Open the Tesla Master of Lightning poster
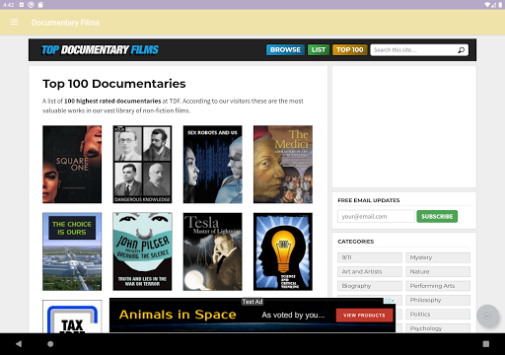The width and height of the screenshot is (505, 355). [x=213, y=251]
